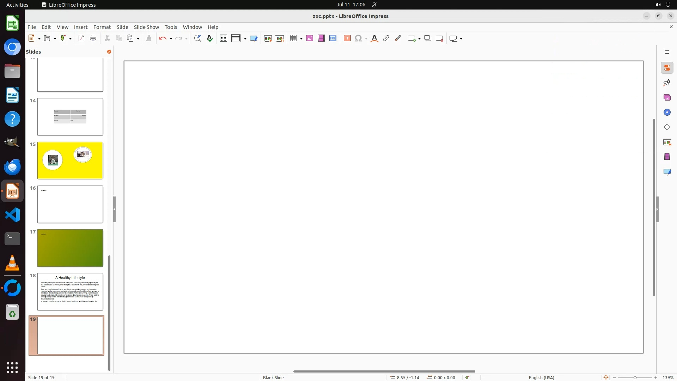Select slide 15 thumbnail with yellow background

point(70,161)
